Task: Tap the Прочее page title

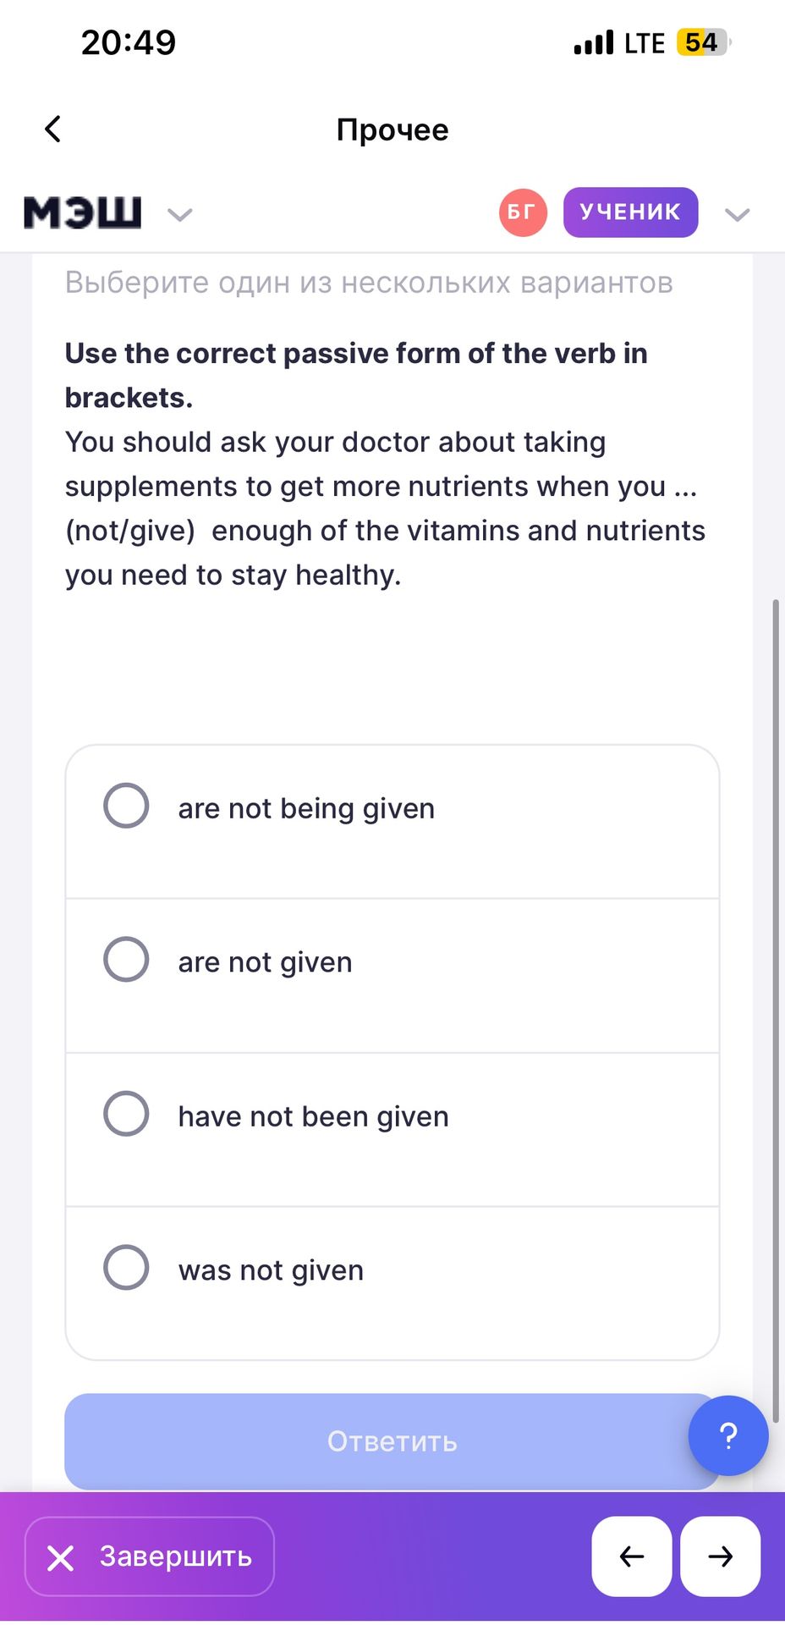Action: (x=392, y=129)
